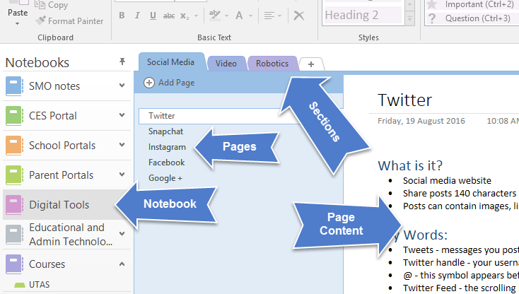This screenshot has height=294, width=519.
Task: Open the SMO notes notebook
Action: coord(54,86)
